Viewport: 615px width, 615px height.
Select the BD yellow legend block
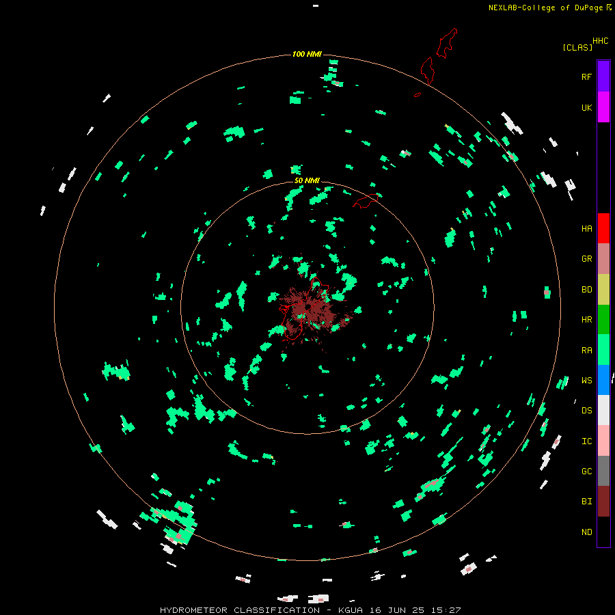[x=603, y=290]
